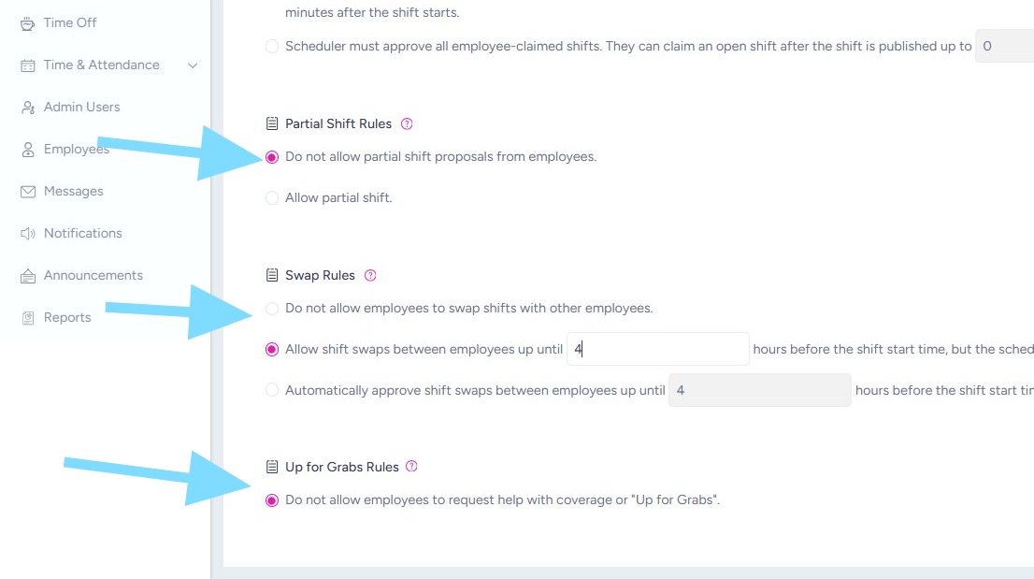Click the Time Off cup icon

(27, 23)
